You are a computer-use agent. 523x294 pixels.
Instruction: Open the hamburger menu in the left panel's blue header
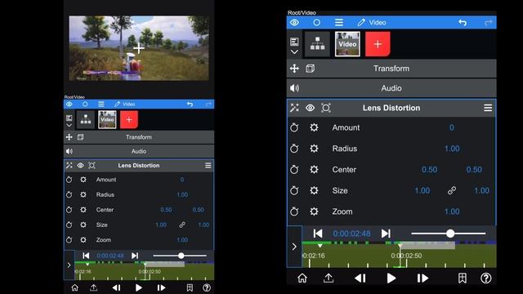[x=101, y=104]
